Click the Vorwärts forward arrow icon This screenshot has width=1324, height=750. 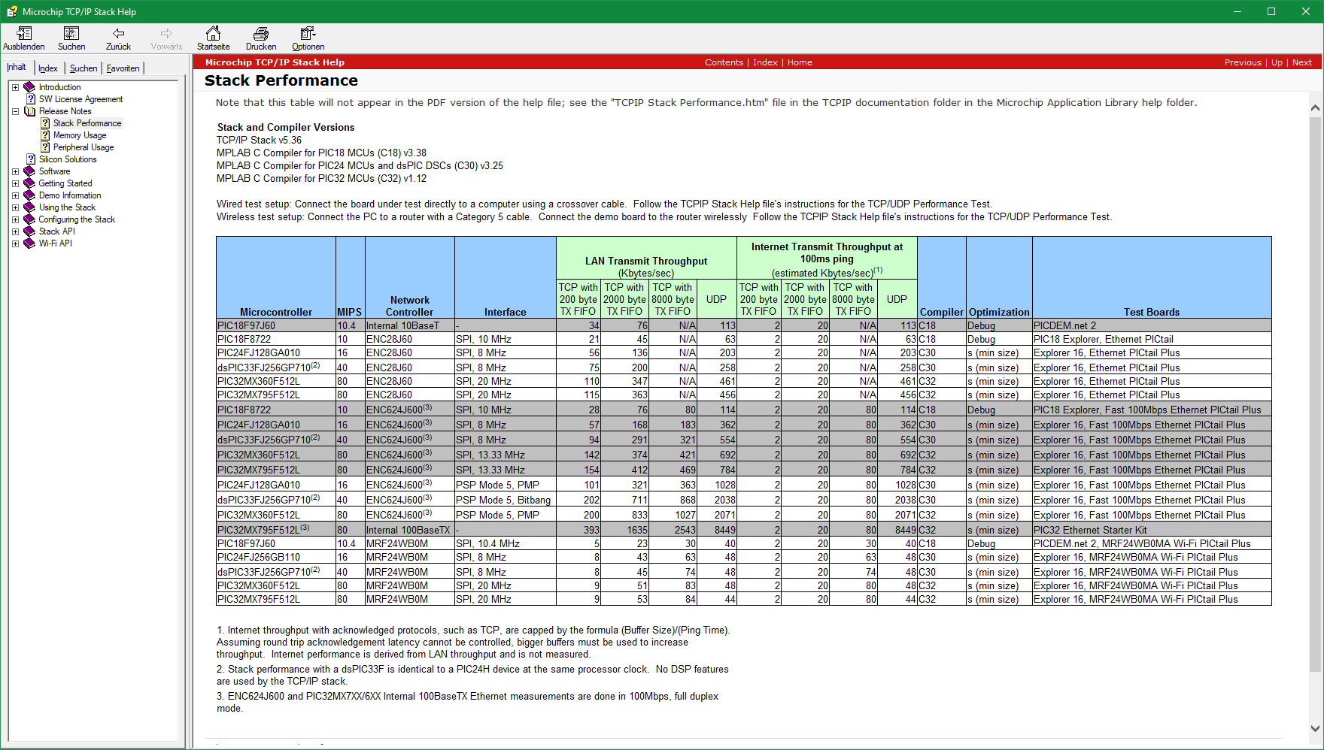tap(166, 33)
